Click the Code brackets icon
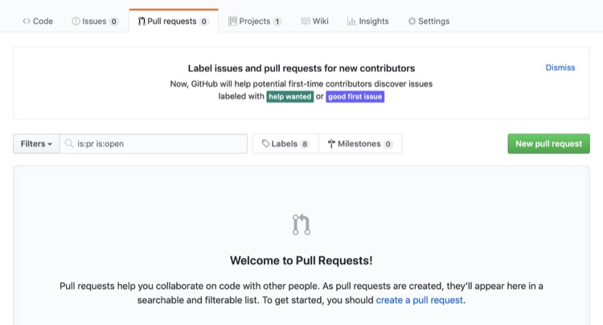The image size is (603, 325). 27,21
